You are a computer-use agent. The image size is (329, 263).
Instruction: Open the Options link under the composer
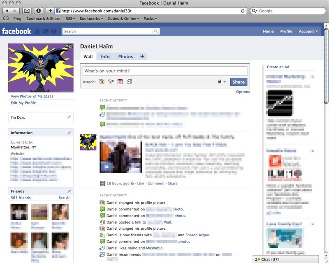coord(243,92)
